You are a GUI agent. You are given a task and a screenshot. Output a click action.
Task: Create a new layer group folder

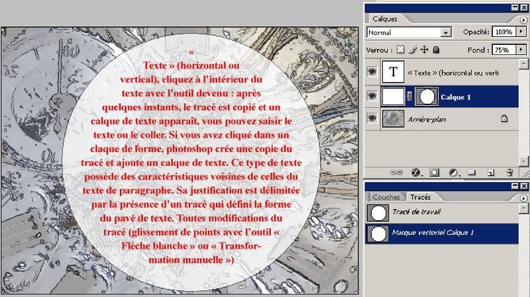472,173
